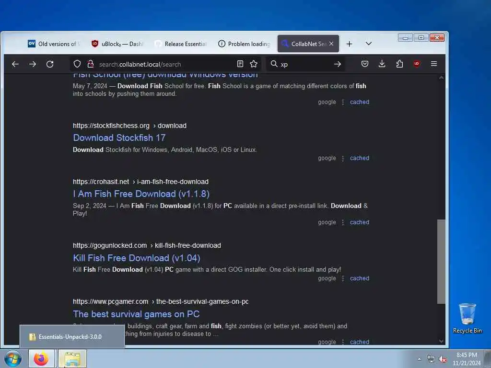List all tabs dropdown
The height and width of the screenshot is (368, 491).
(369, 44)
